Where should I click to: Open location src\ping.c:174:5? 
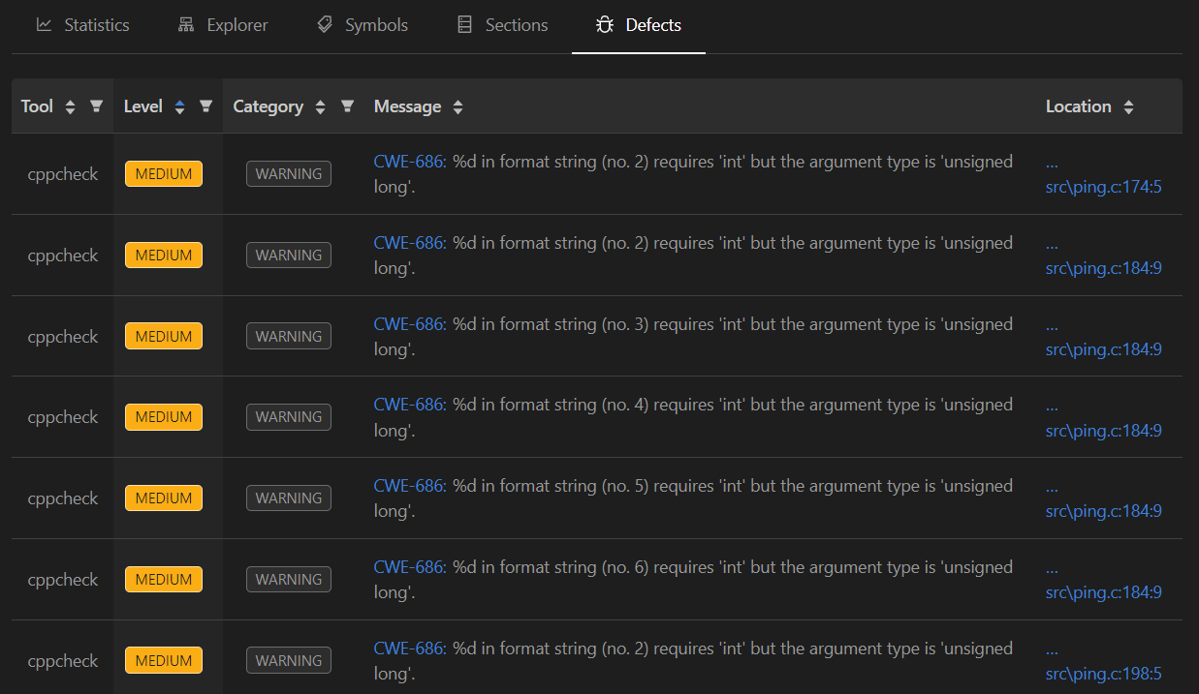pyautogui.click(x=1103, y=187)
